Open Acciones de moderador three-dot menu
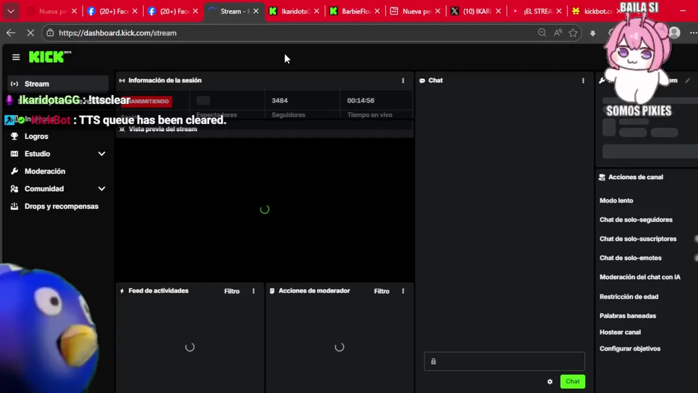Screen dimensions: 698x393 point(403,291)
